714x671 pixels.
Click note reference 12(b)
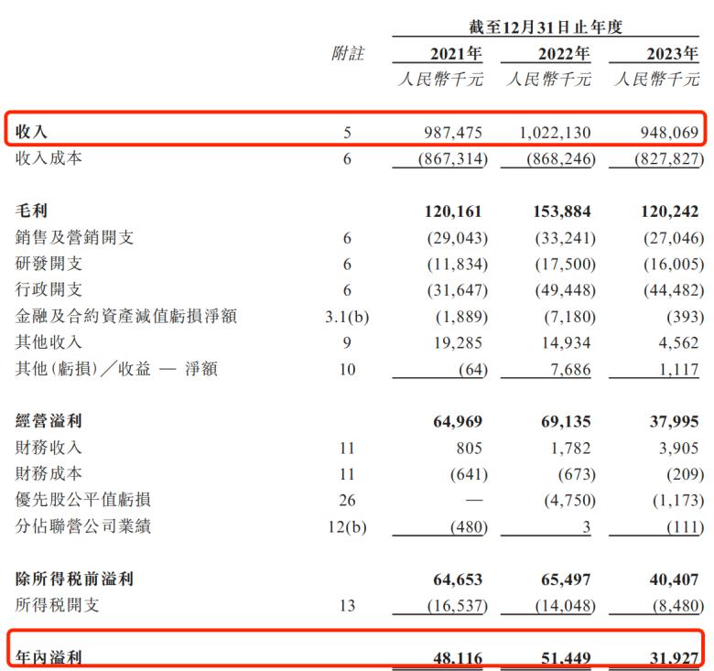click(x=347, y=526)
